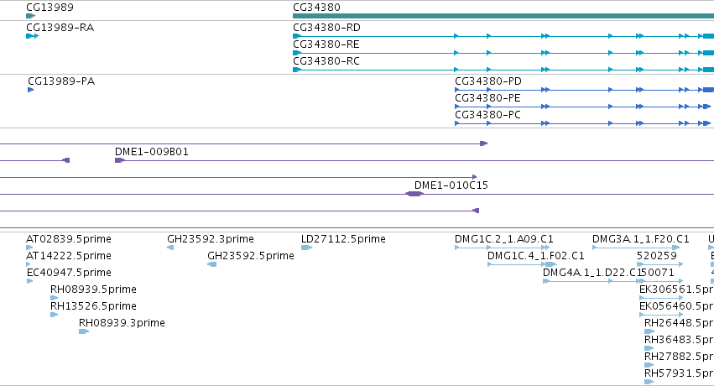The width and height of the screenshot is (714, 386).
Task: Select EST GH23592.3prime
Action: 211,239
